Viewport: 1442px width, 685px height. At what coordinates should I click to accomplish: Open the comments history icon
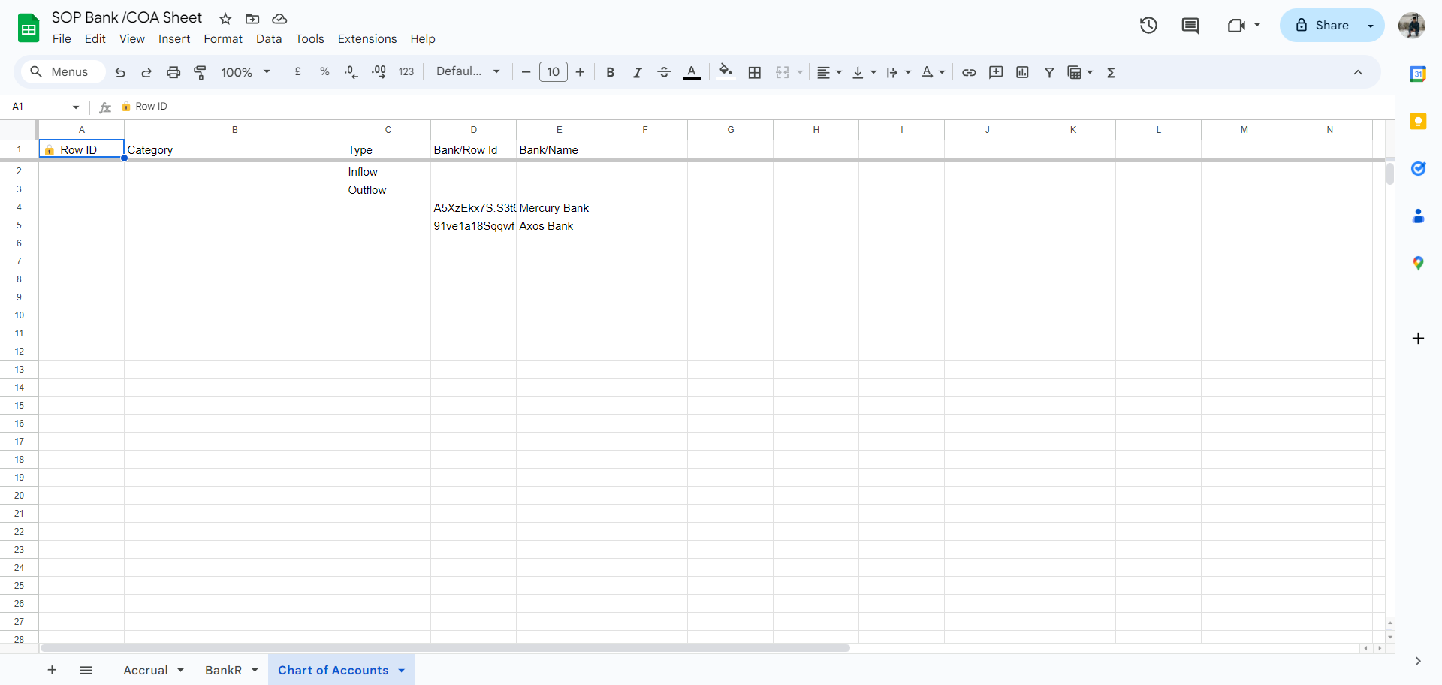click(x=1190, y=26)
